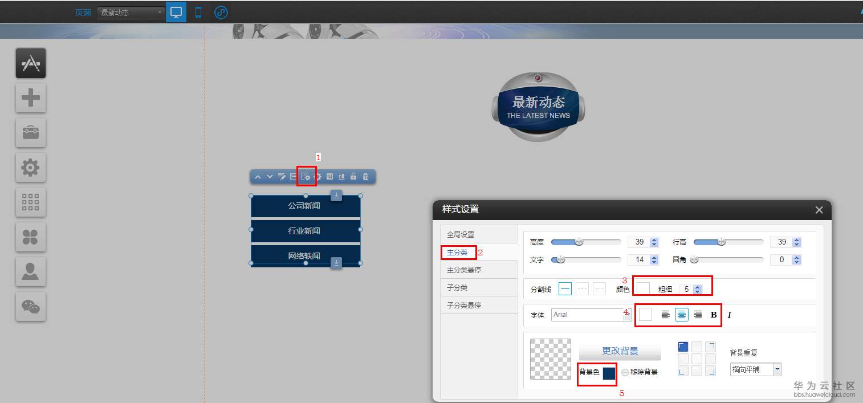Switch to mobile phone preview mode
This screenshot has height=403, width=863.
pos(198,12)
